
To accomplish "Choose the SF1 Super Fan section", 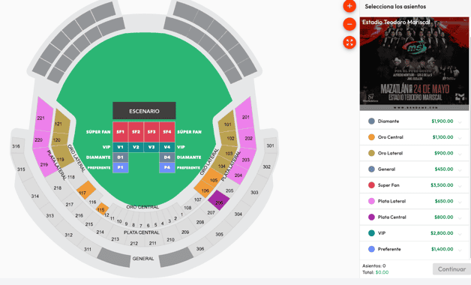I will (121, 132).
